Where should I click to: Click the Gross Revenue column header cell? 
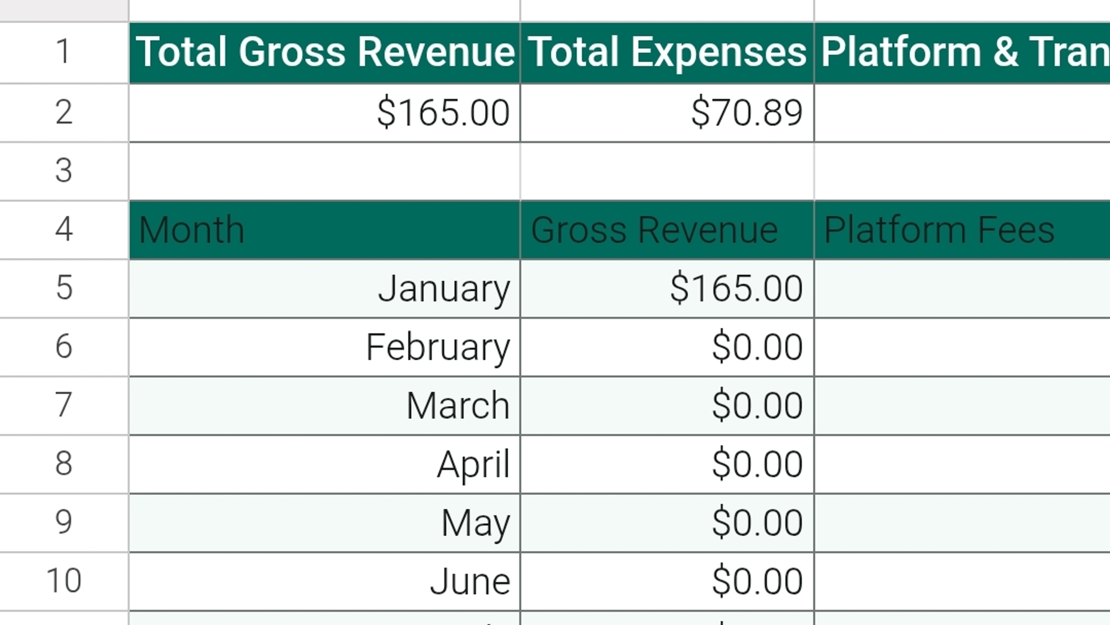click(667, 230)
